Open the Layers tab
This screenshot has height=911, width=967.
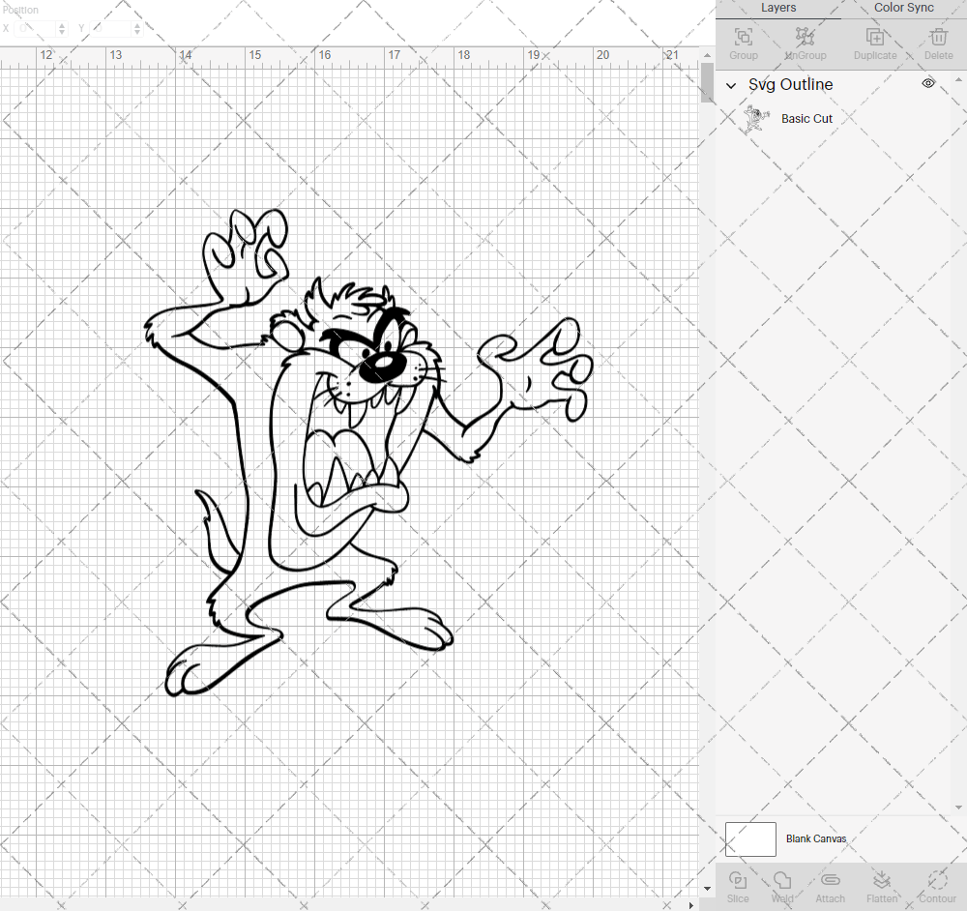778,8
